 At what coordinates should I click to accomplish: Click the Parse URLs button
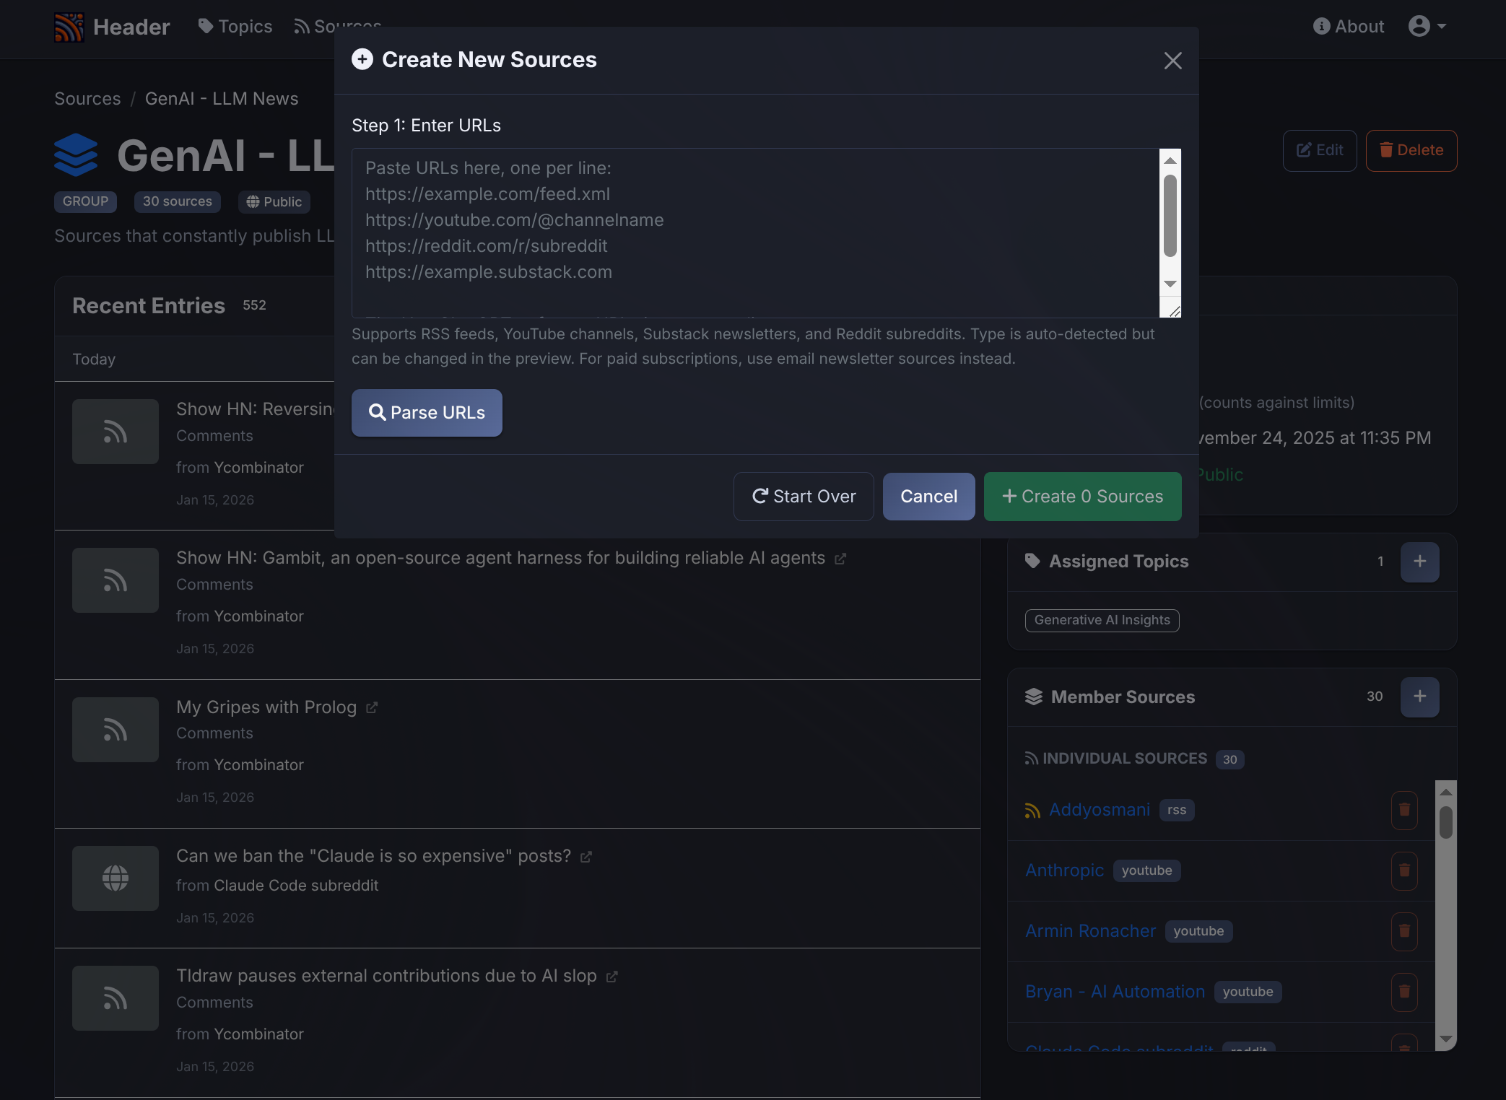pos(427,413)
